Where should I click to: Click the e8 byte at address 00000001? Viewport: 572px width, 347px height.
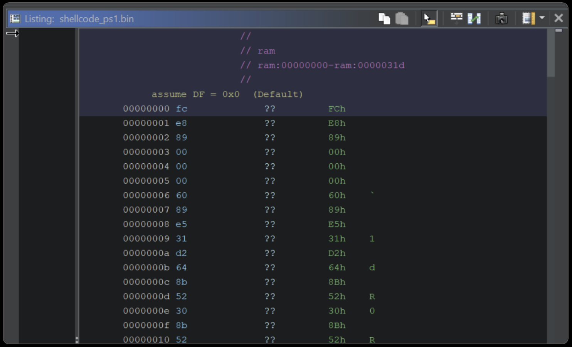(x=181, y=123)
